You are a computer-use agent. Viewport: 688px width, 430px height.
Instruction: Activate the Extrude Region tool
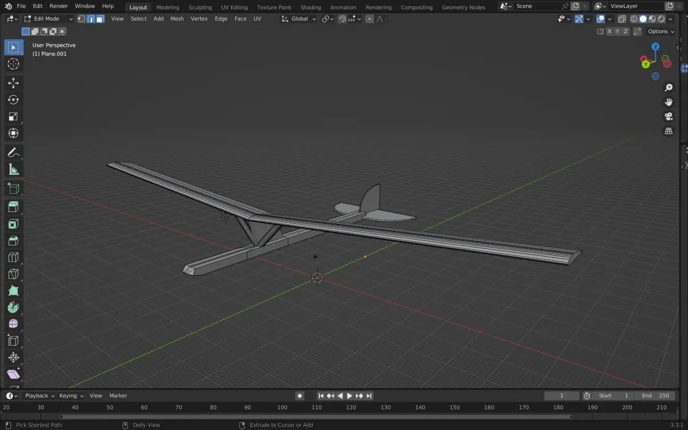click(14, 207)
